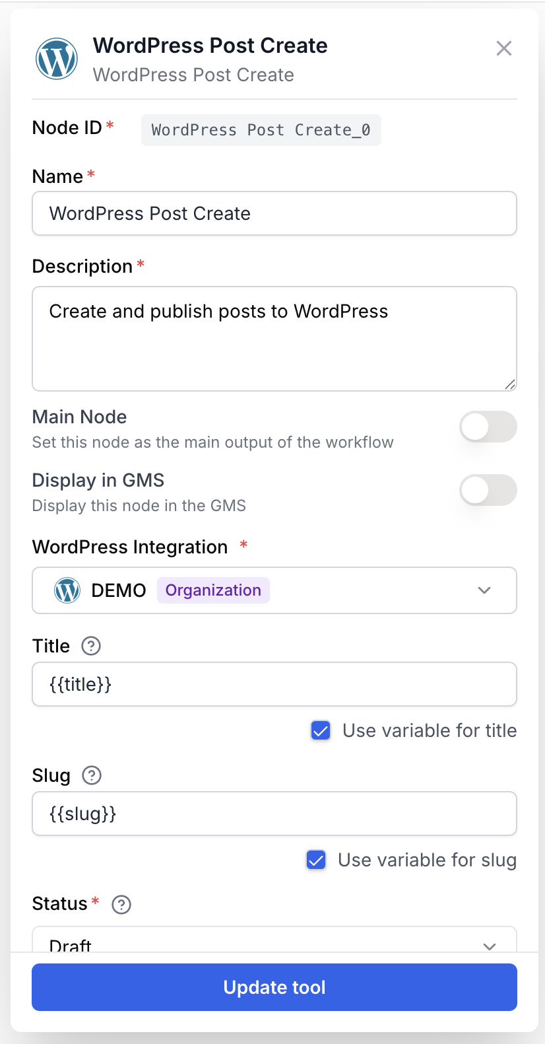The width and height of the screenshot is (545, 1044).
Task: Uncheck Use variable for title
Action: [x=321, y=730]
